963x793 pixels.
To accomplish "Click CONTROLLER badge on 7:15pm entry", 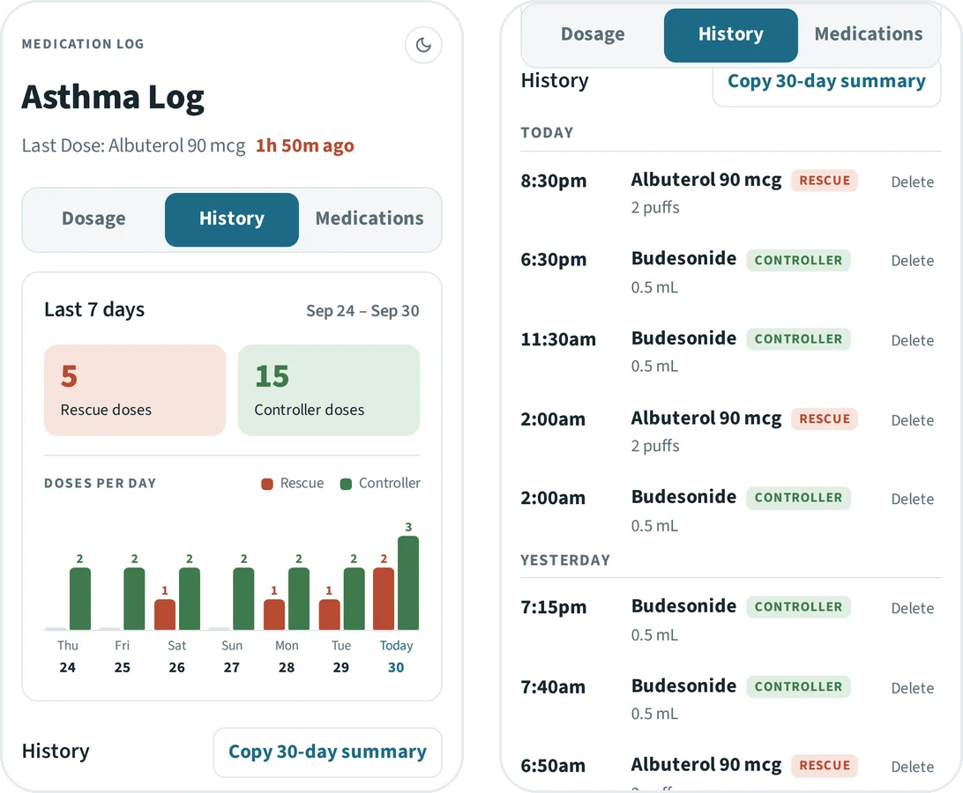I will [798, 606].
